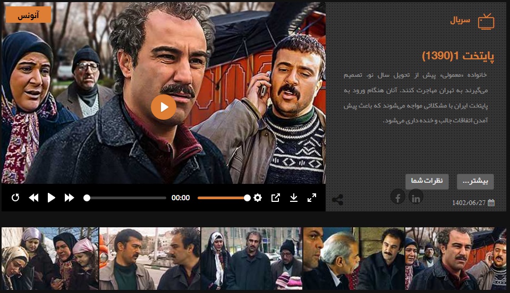Open video in external popup window
Image resolution: width=510 pixels, height=293 pixels.
point(275,198)
